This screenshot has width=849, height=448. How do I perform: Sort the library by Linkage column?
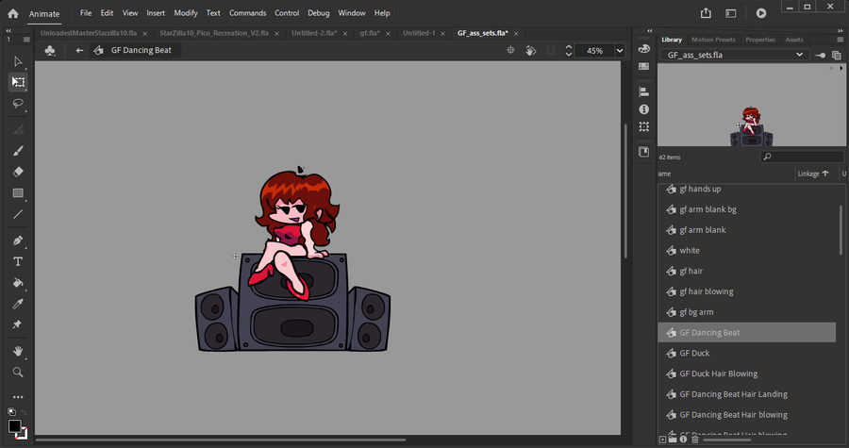pyautogui.click(x=813, y=174)
